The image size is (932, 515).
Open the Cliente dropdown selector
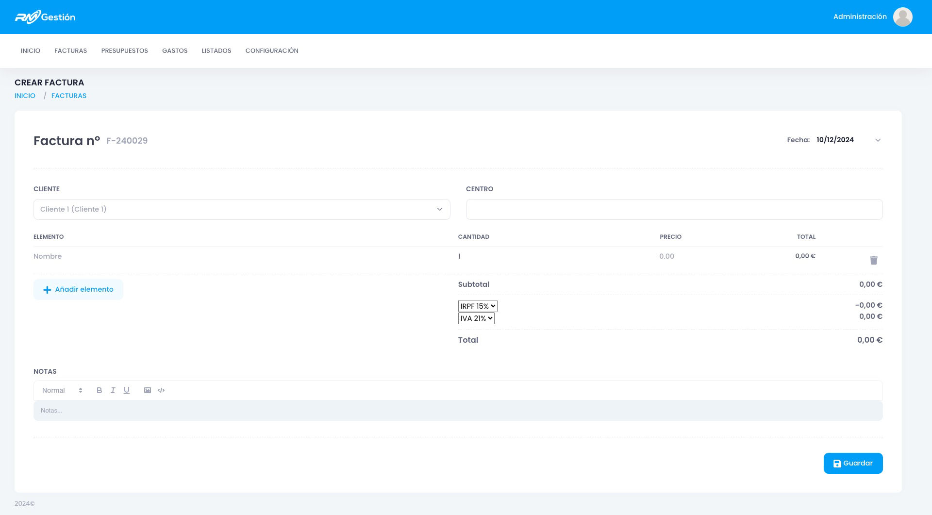[242, 209]
